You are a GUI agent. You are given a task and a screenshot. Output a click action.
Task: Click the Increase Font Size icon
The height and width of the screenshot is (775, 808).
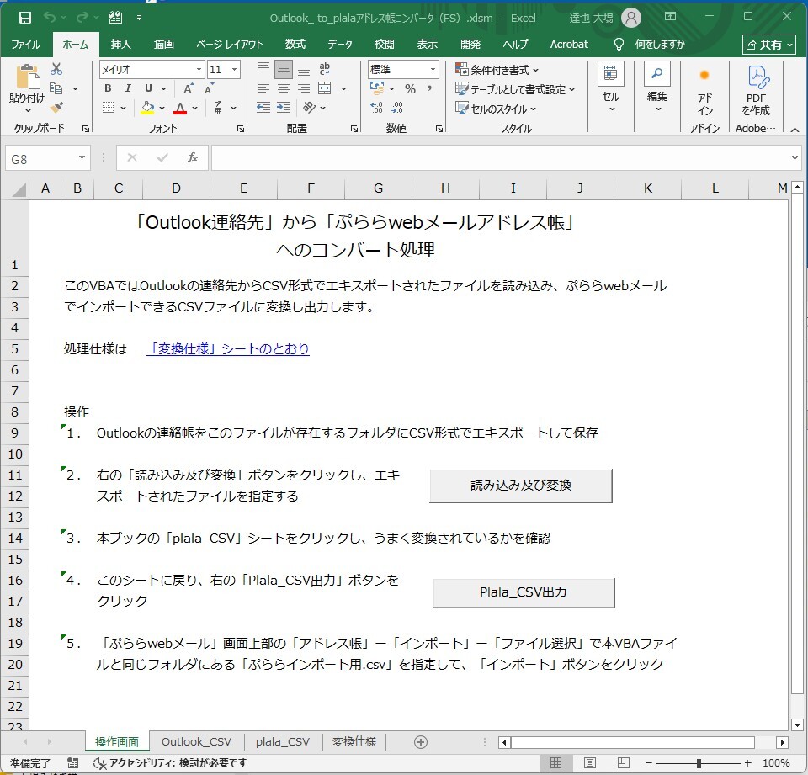(189, 88)
